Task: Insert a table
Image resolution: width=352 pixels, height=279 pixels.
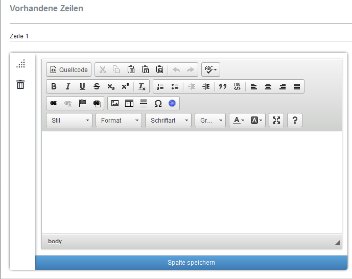Action: (x=129, y=103)
